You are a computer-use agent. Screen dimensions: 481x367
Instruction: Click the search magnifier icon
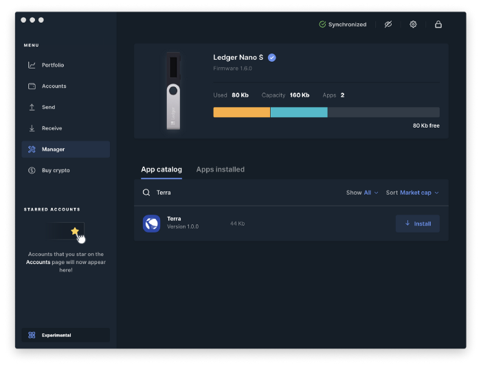click(146, 192)
